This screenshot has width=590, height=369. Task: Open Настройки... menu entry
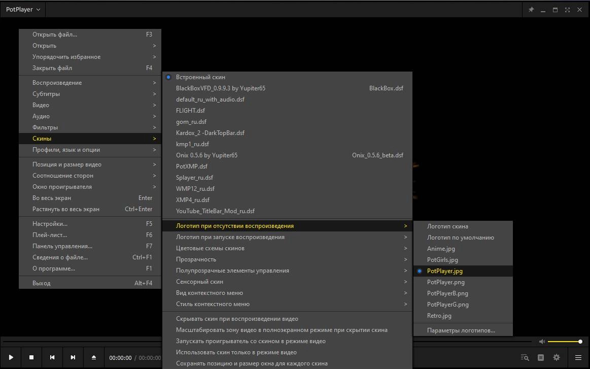point(90,224)
